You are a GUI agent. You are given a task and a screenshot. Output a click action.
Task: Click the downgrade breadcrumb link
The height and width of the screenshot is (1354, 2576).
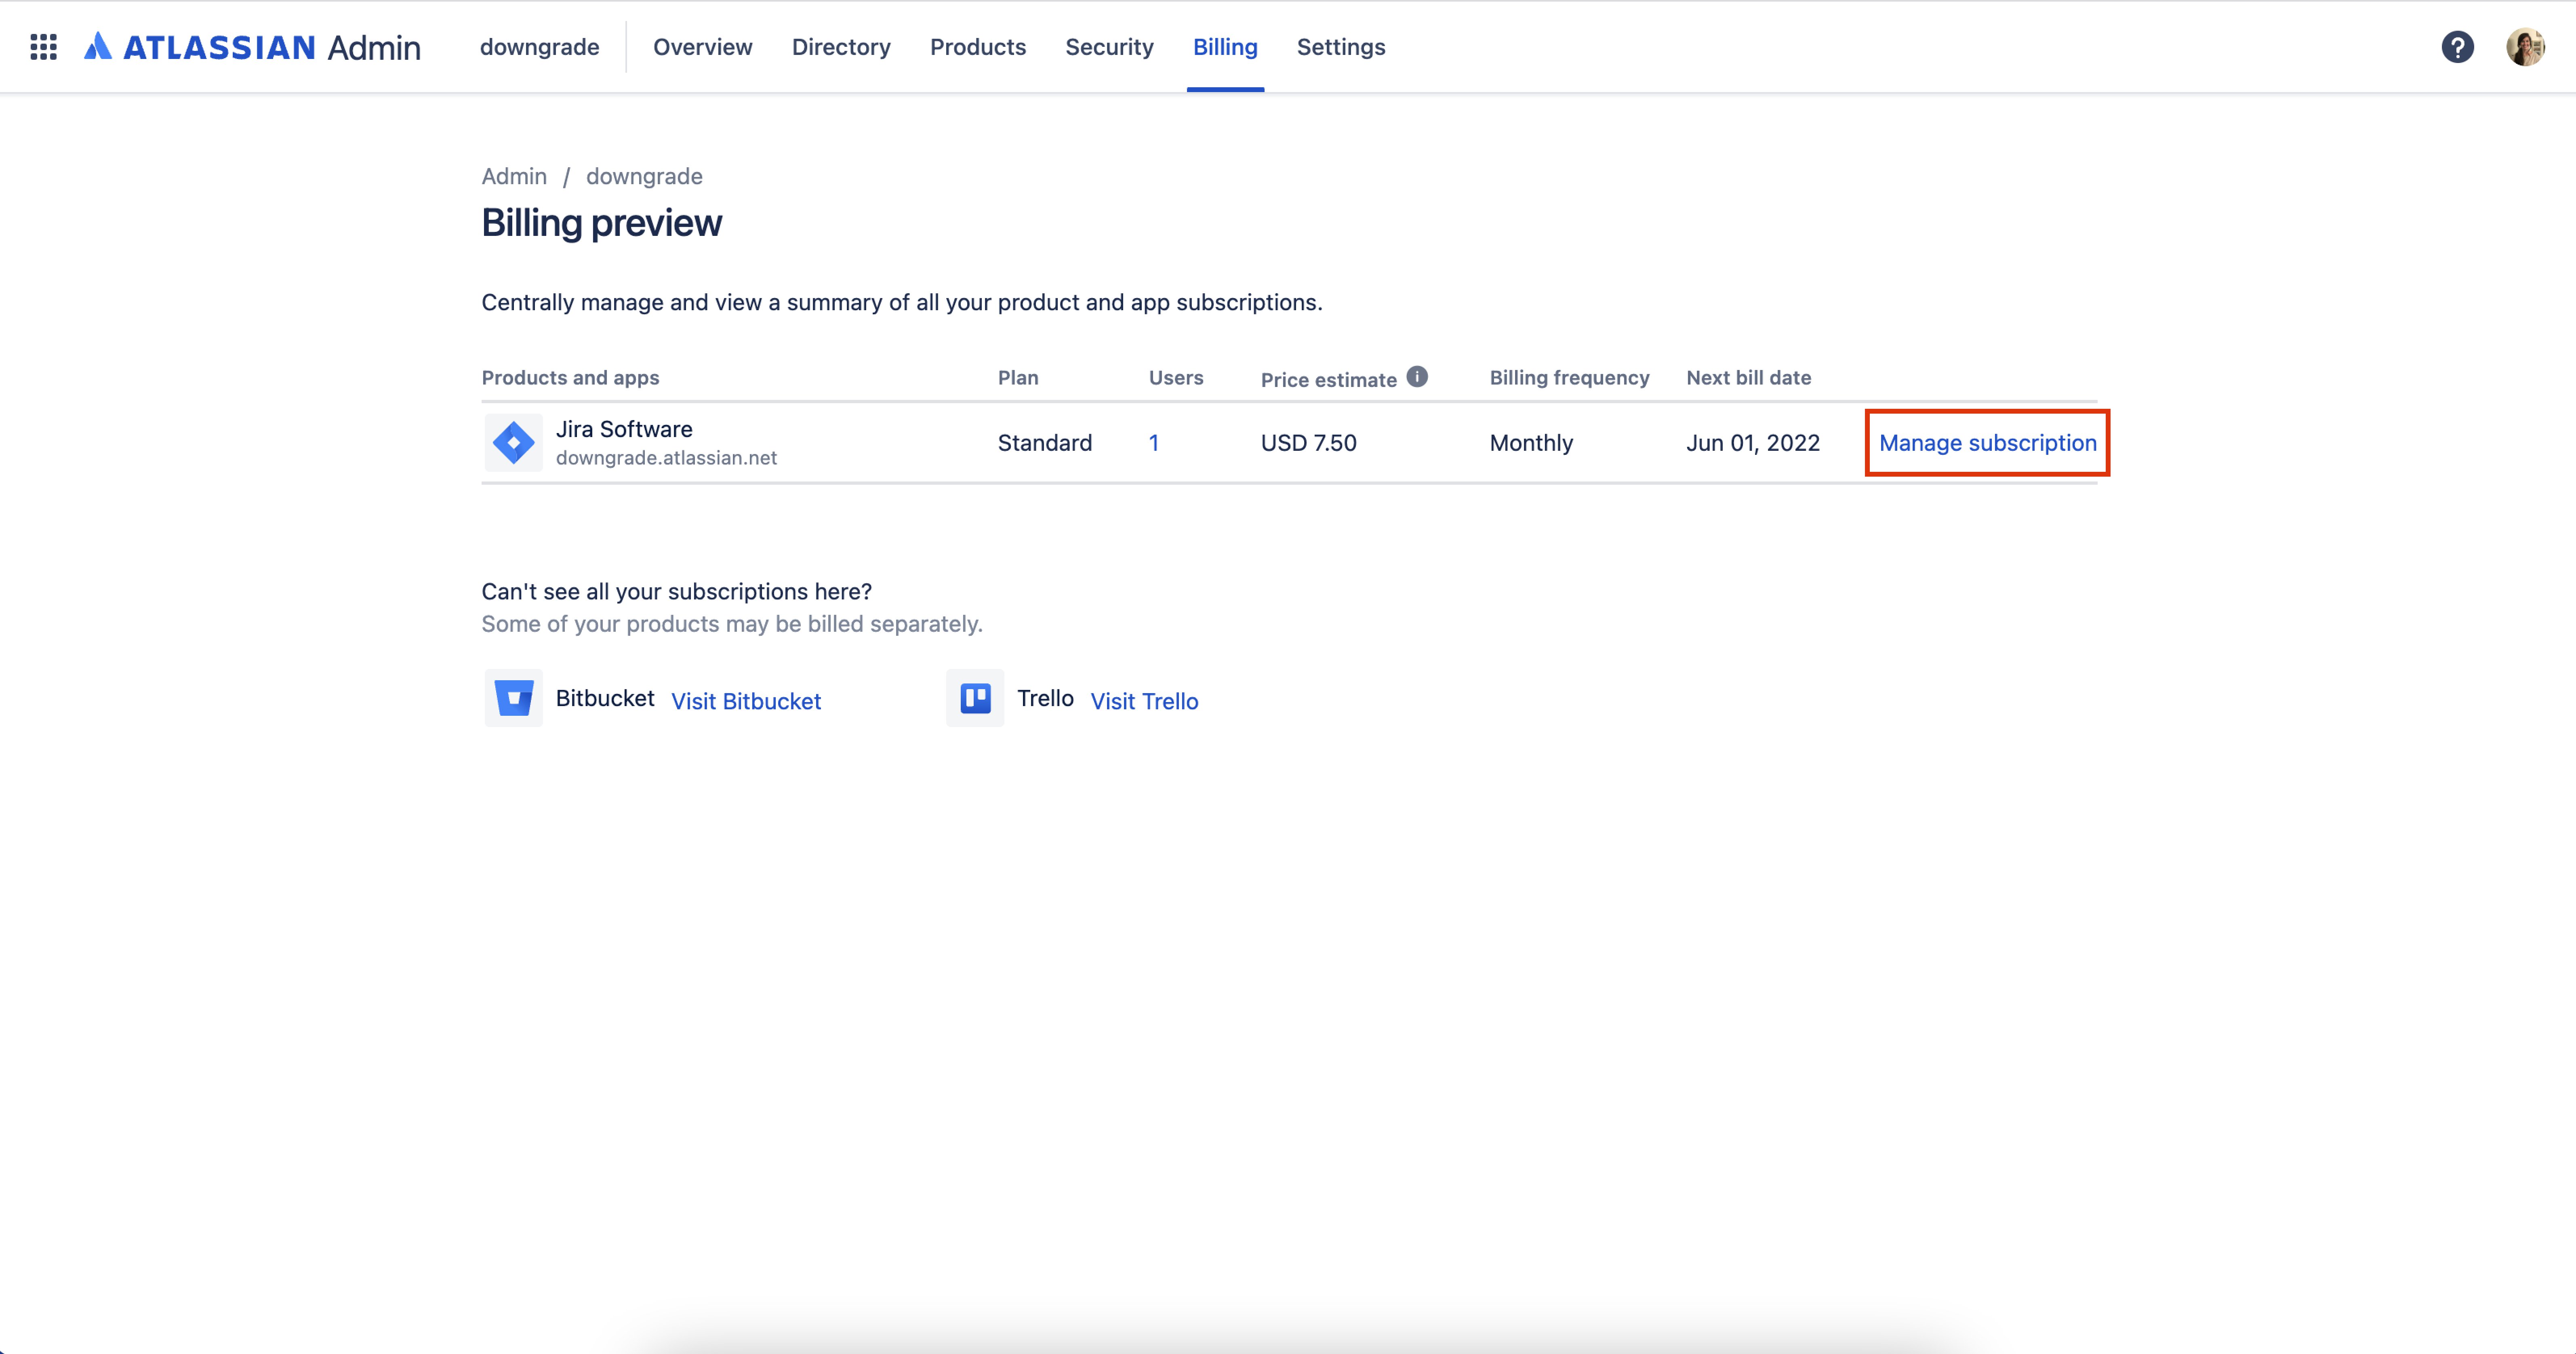tap(644, 176)
